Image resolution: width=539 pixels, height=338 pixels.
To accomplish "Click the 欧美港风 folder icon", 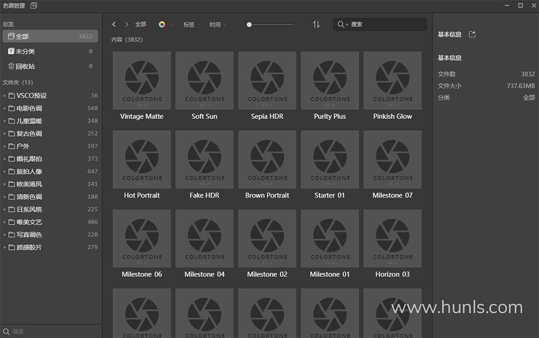I will [12, 184].
